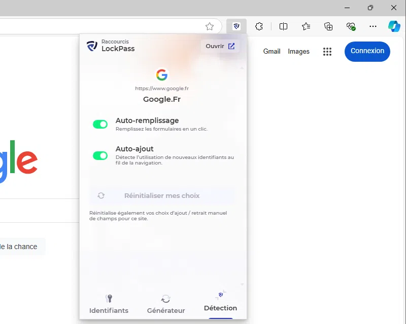Click the refresh icon beside Réinitialiser mes choix
This screenshot has width=406, height=324.
pyautogui.click(x=101, y=195)
